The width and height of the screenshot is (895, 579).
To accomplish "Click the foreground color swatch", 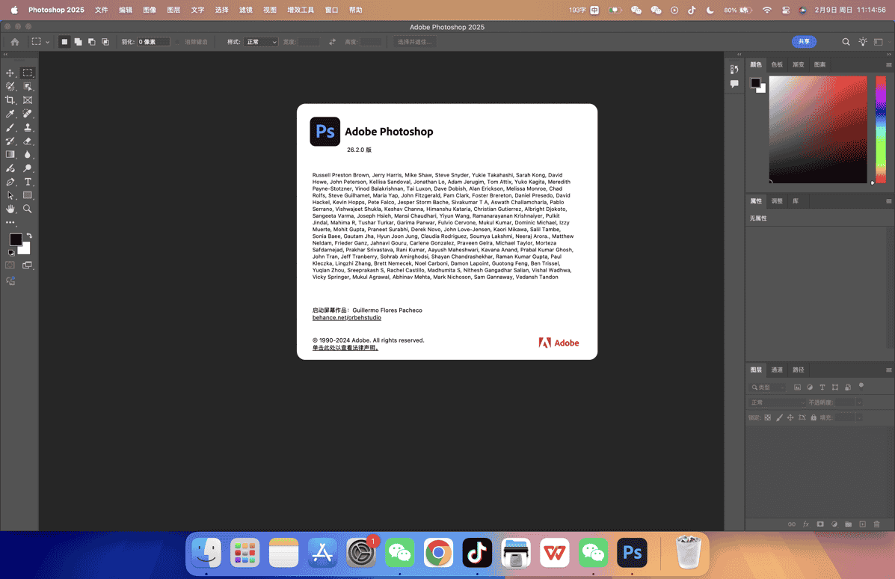I will point(15,239).
